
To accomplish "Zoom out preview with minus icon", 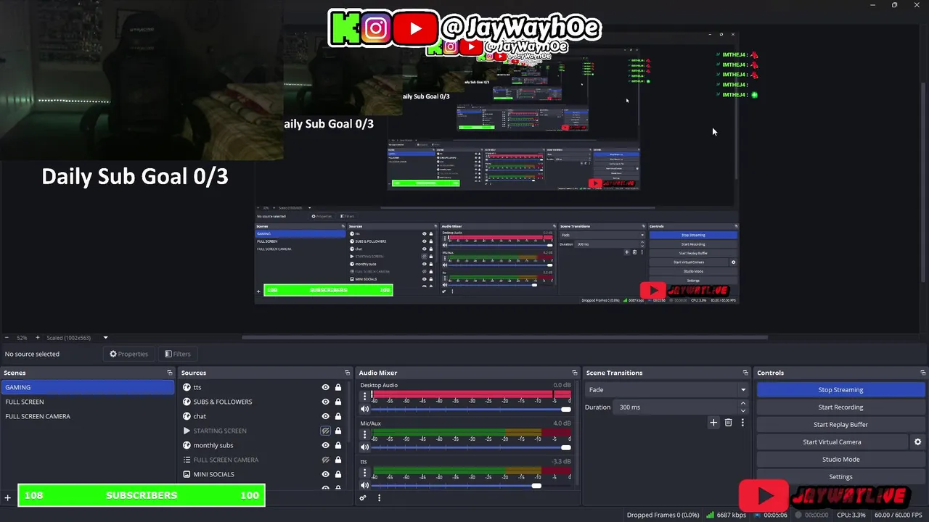I will [7, 338].
